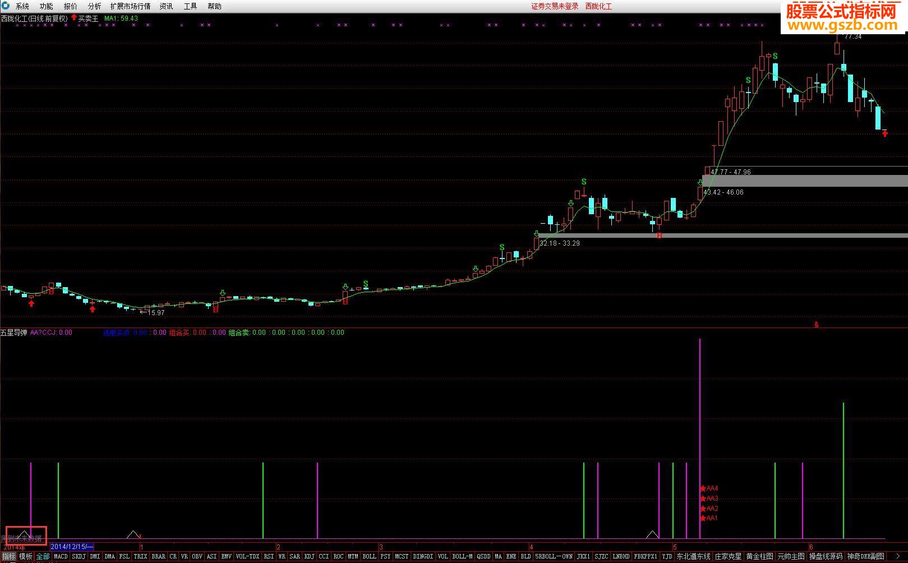Switch indicator to ROC
The height and width of the screenshot is (563, 908).
click(x=338, y=556)
